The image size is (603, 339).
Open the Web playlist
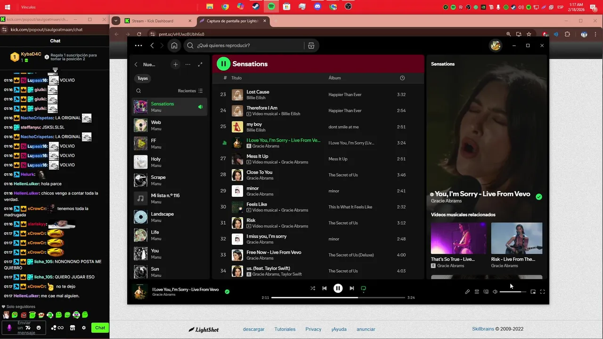coord(170,125)
